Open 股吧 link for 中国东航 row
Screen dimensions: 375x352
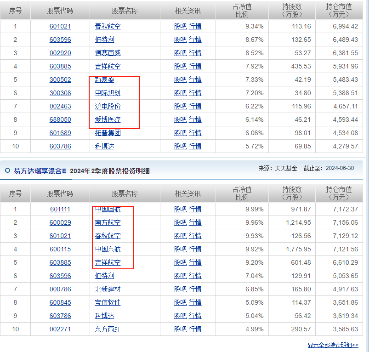[x=180, y=250]
